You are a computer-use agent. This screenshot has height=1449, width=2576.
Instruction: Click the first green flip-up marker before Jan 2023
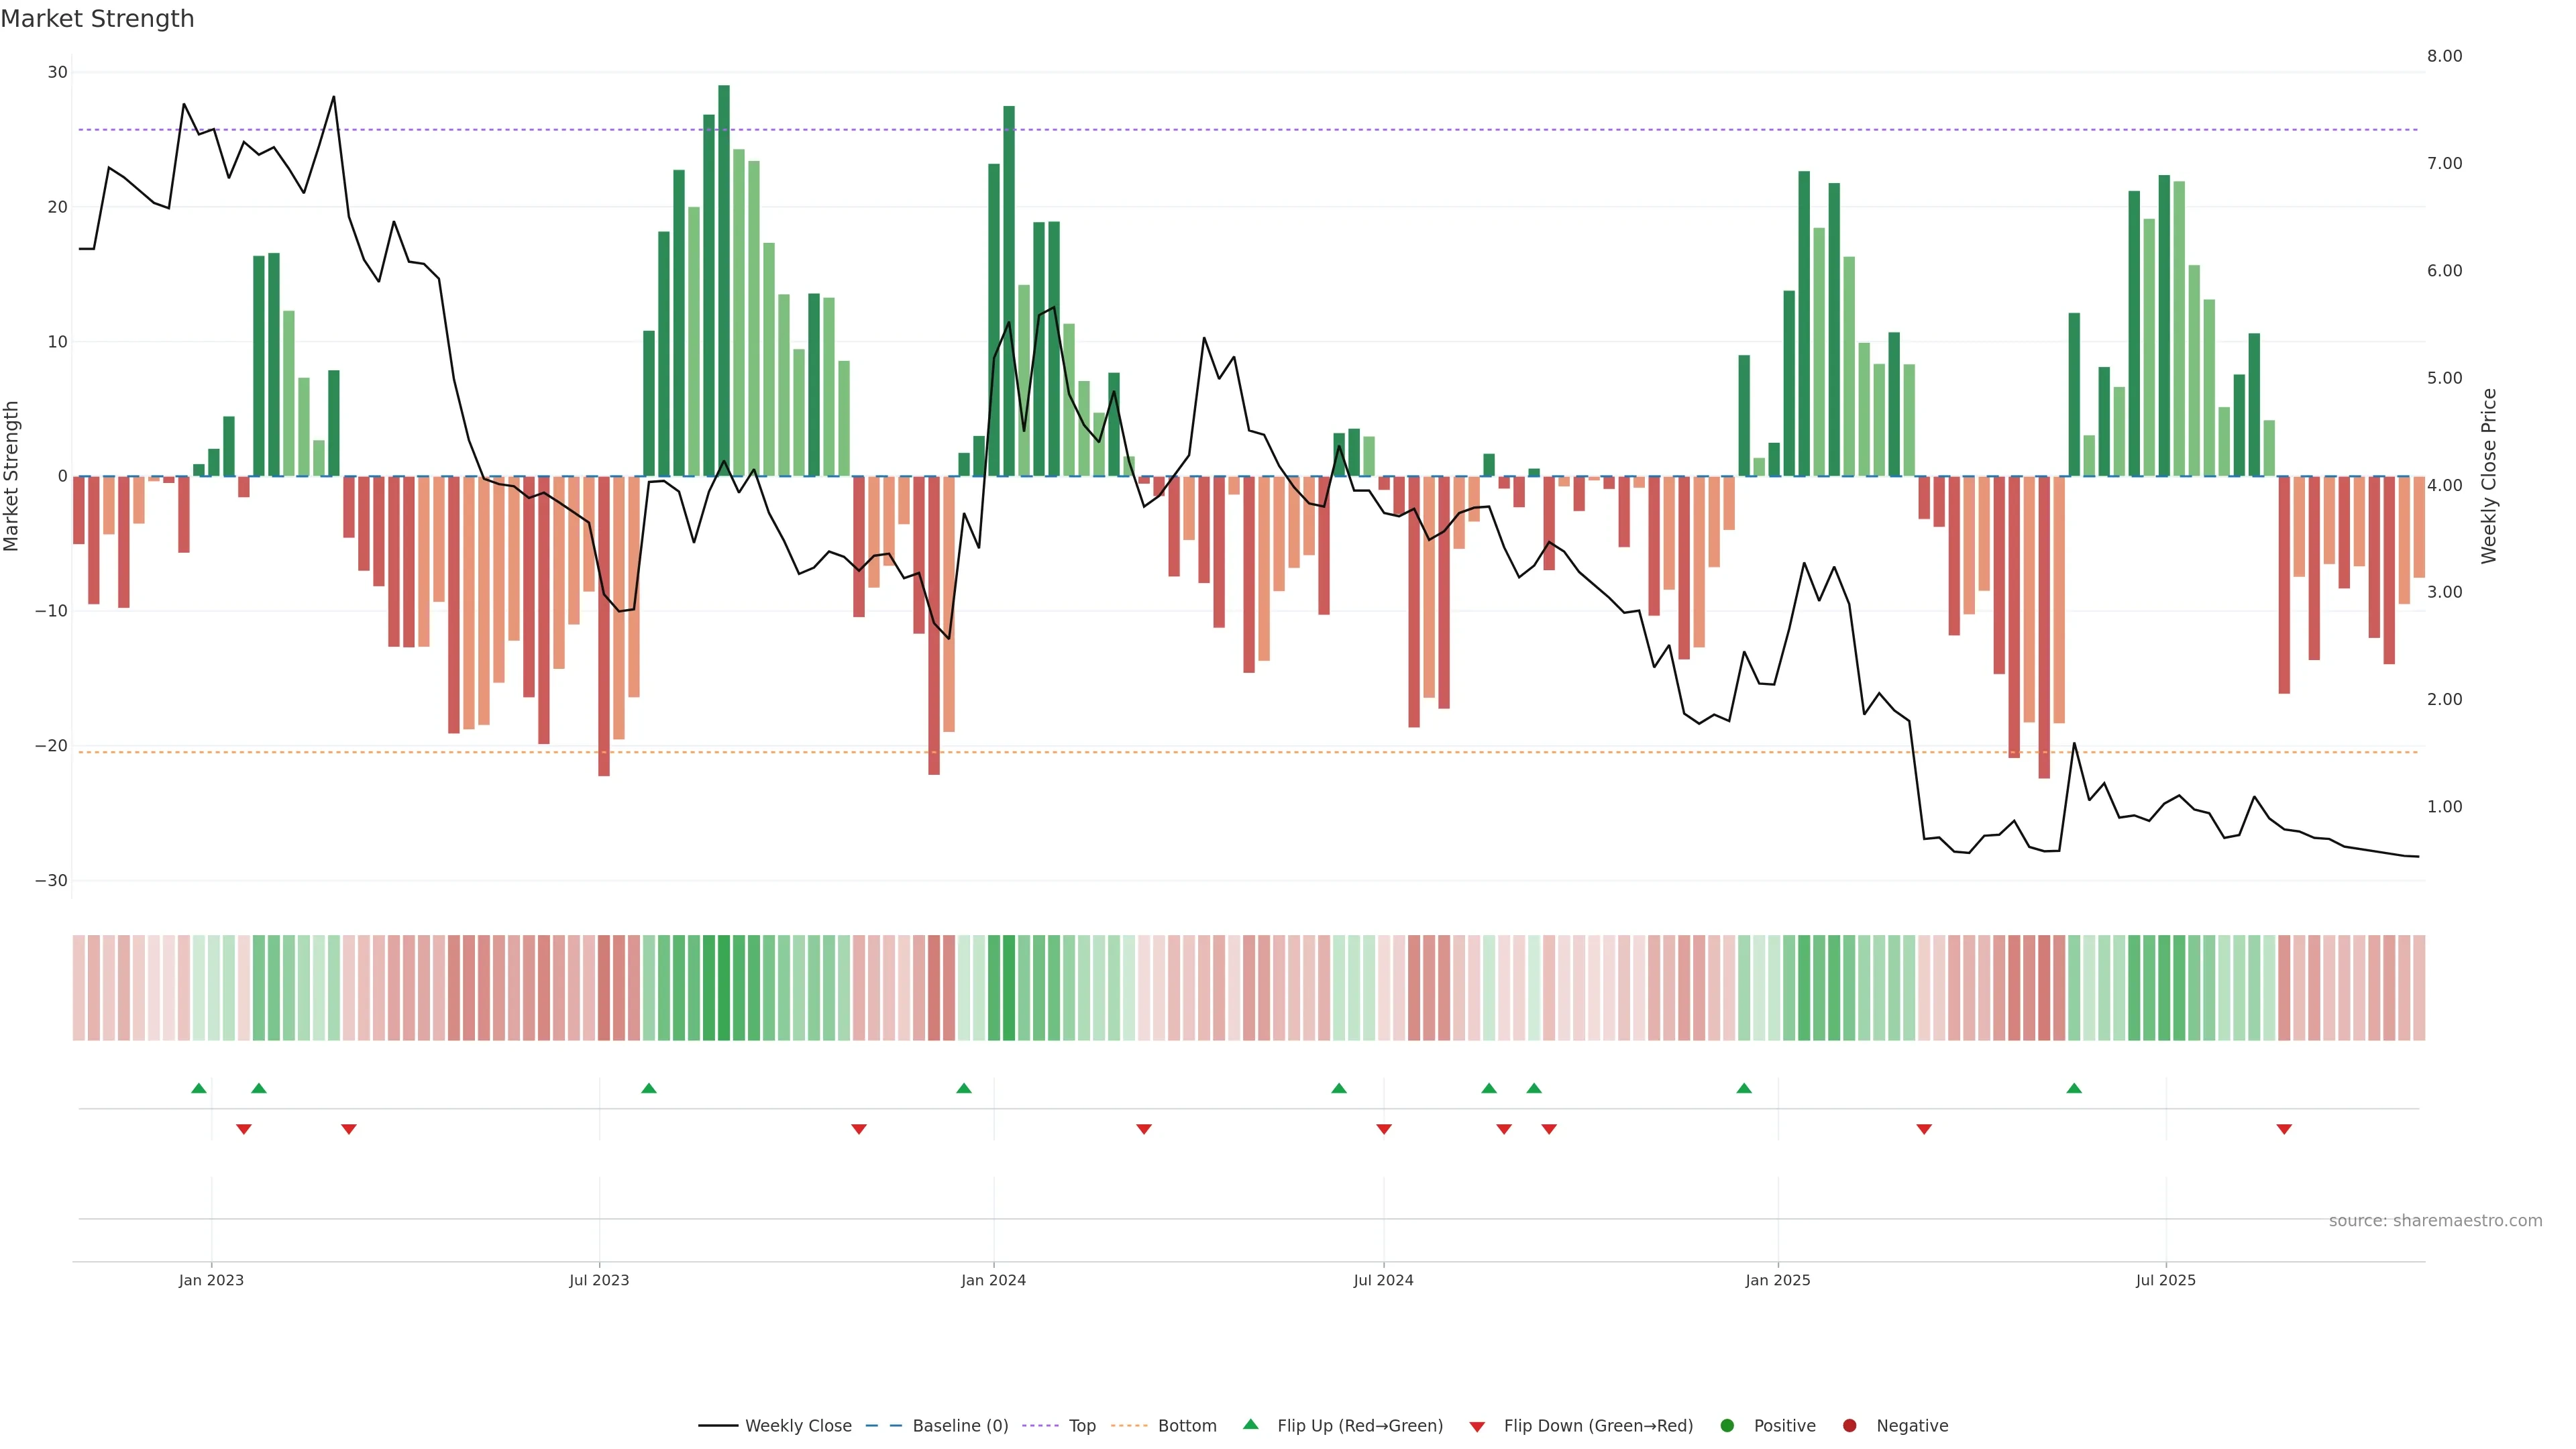199,1088
